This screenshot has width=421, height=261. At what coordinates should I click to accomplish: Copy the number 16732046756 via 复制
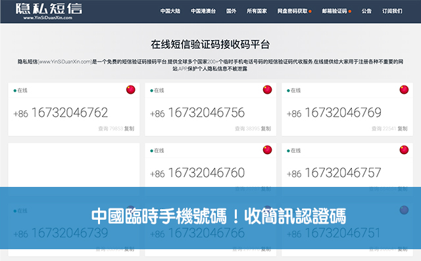(266, 129)
